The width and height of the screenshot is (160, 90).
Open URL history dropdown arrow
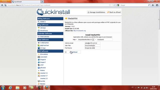[x=112, y=5]
